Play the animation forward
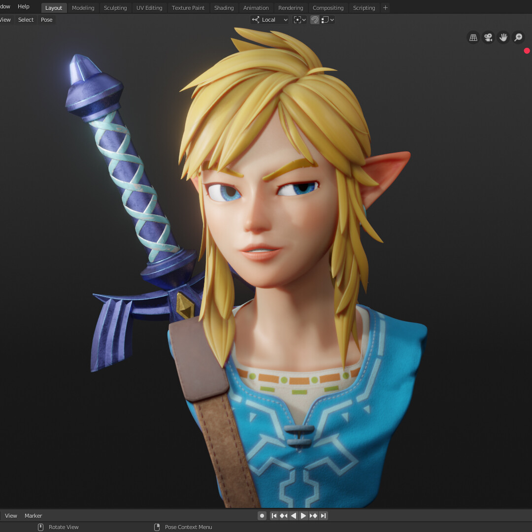Screen dimensions: 532x532 (303, 516)
